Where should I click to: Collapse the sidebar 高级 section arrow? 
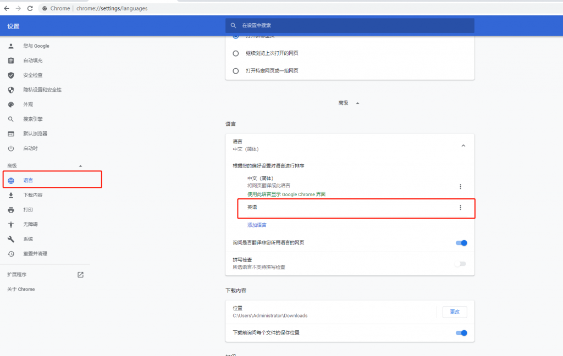click(80, 166)
